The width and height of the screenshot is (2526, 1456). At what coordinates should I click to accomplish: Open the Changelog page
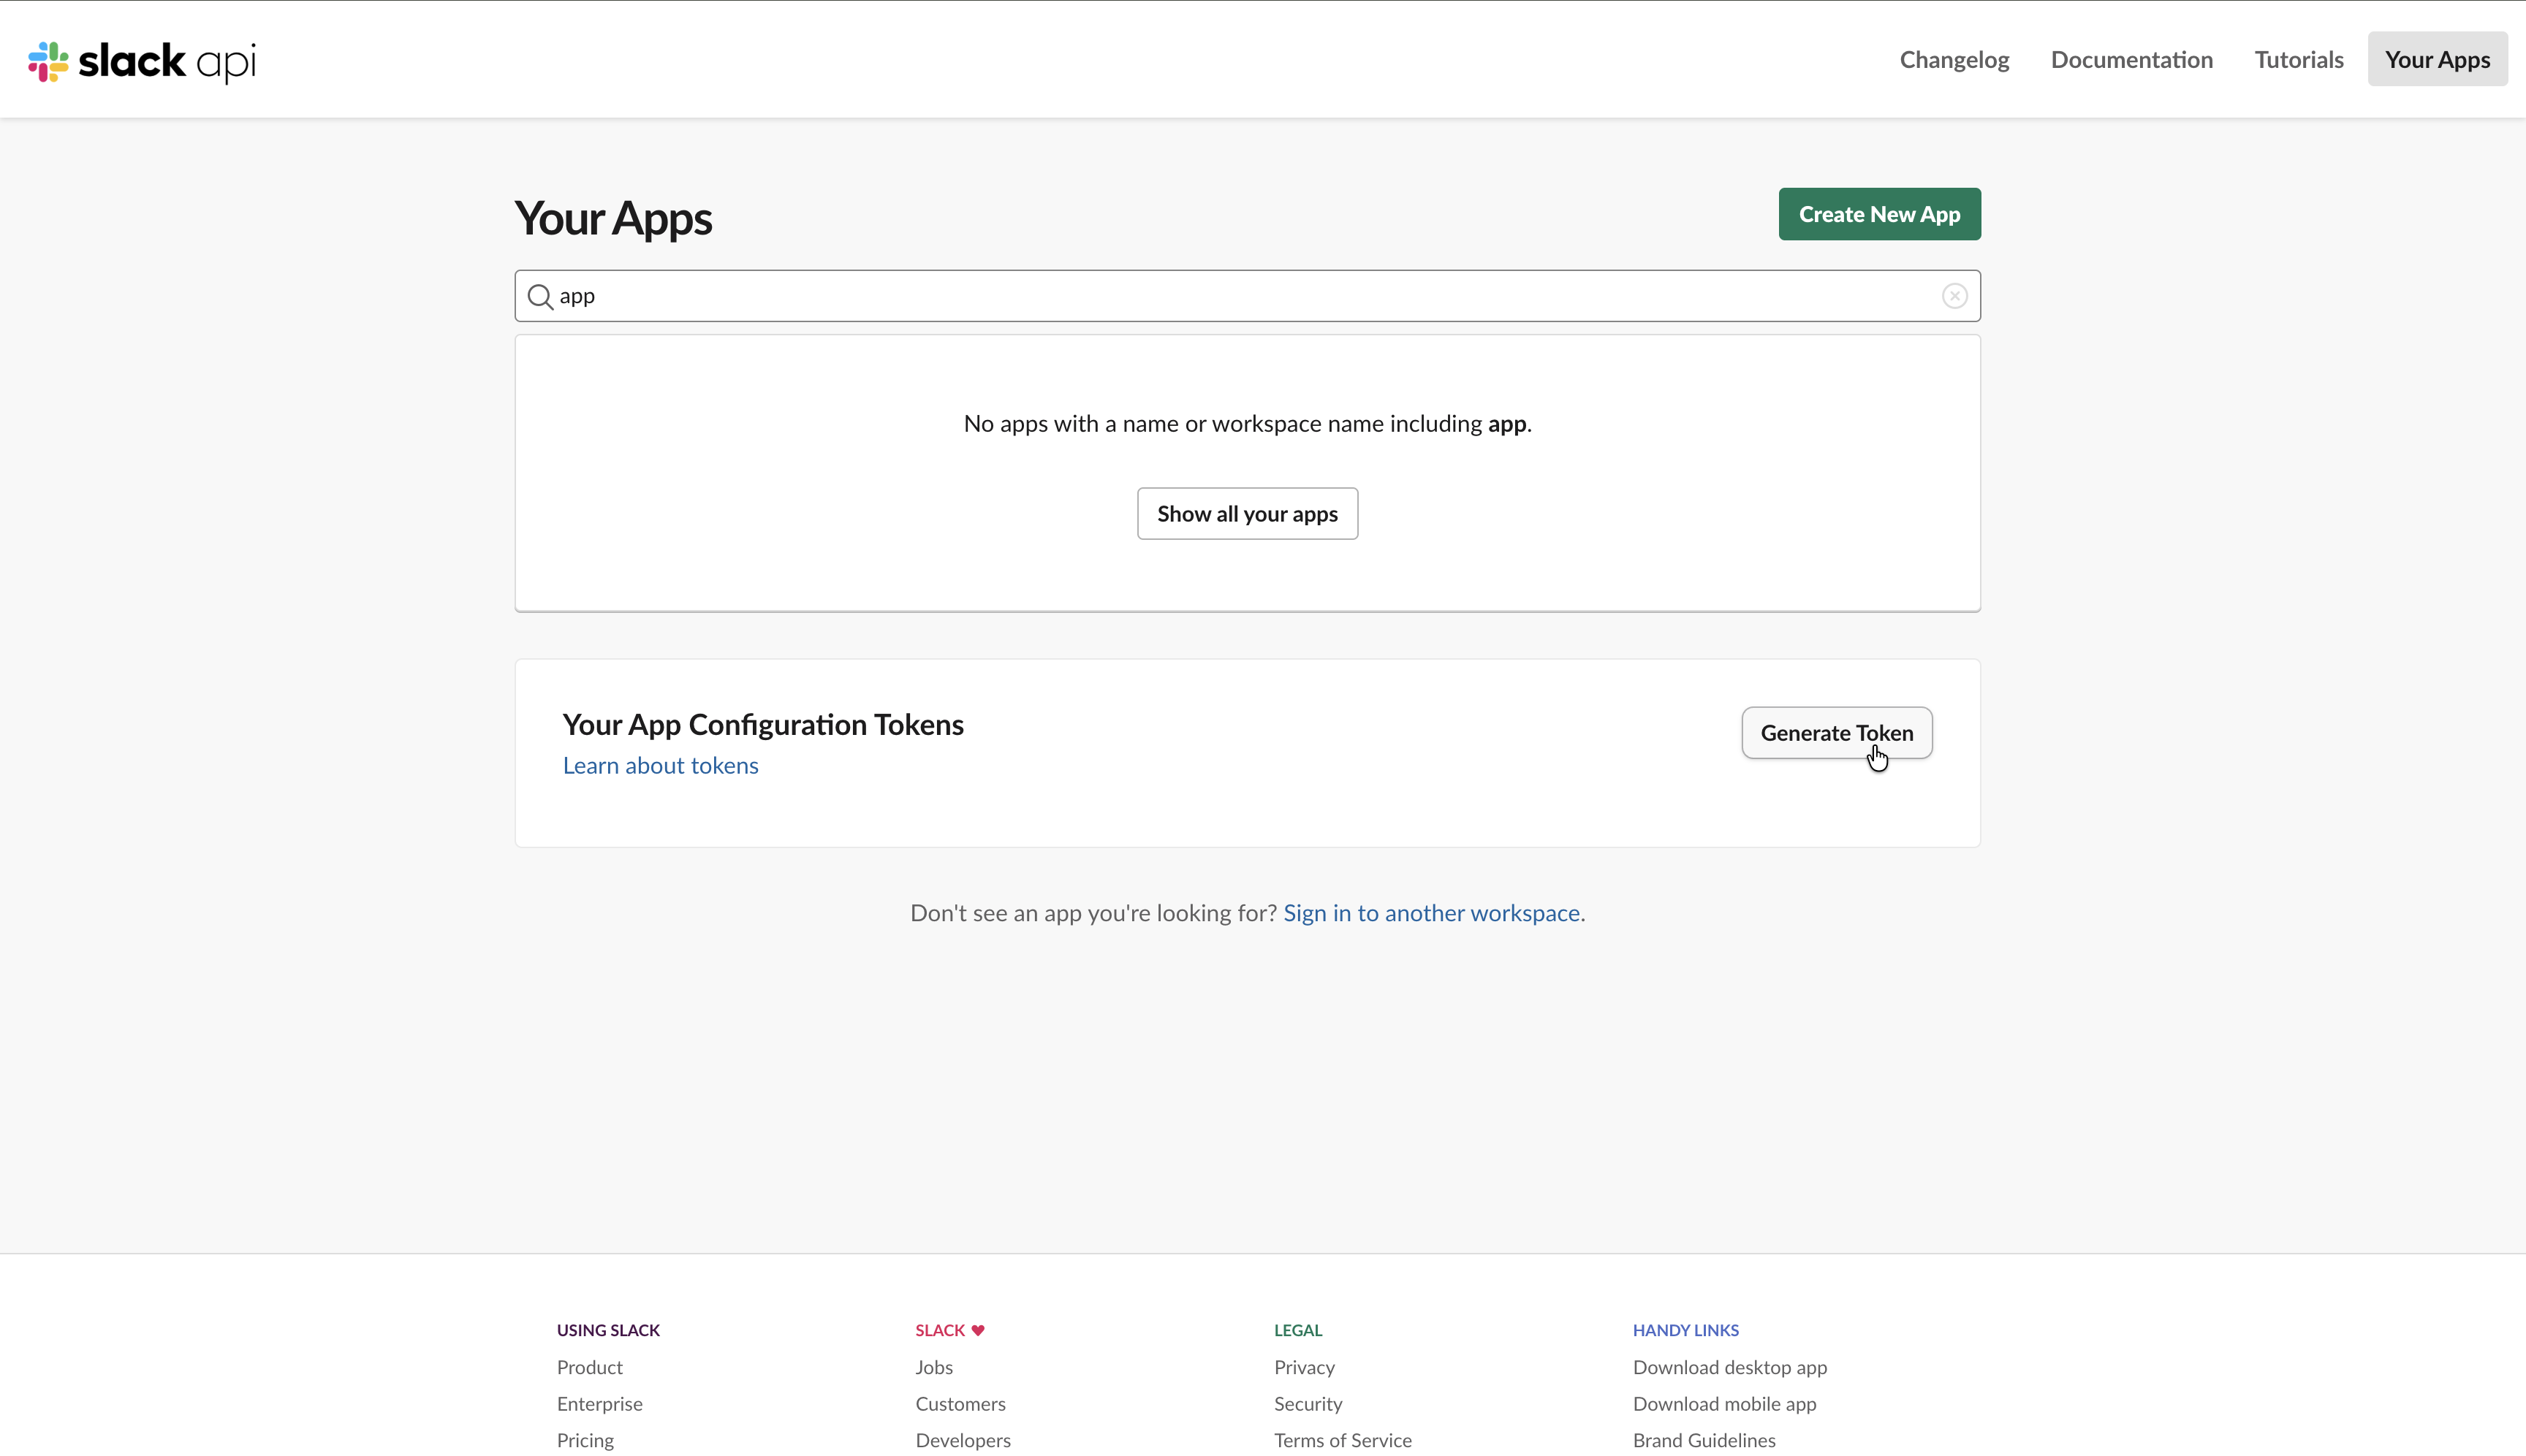click(x=1954, y=59)
